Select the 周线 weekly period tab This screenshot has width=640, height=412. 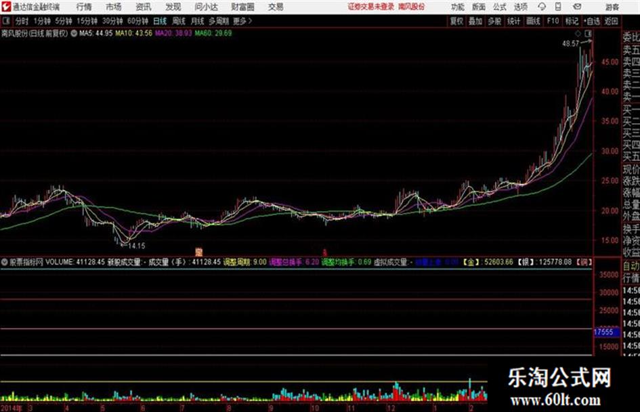coord(179,21)
